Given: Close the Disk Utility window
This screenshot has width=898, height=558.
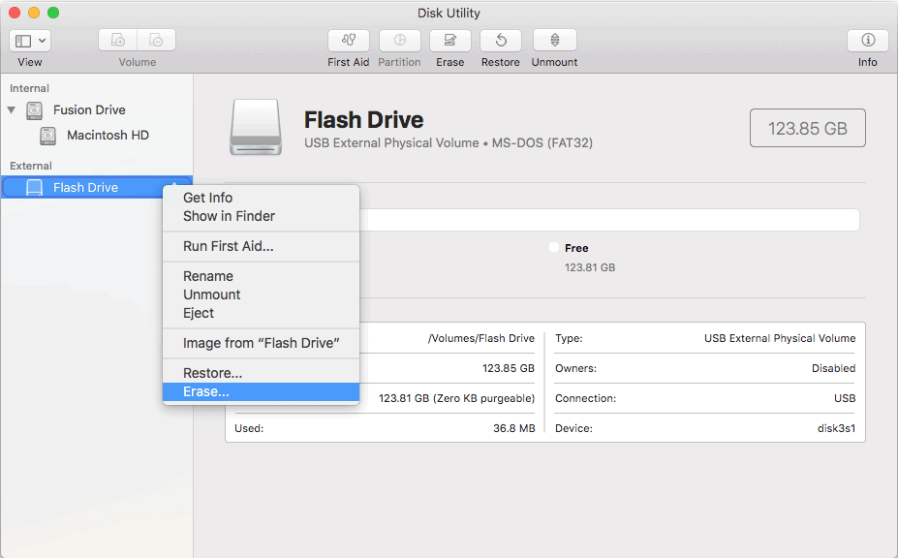Looking at the screenshot, I should (x=15, y=13).
